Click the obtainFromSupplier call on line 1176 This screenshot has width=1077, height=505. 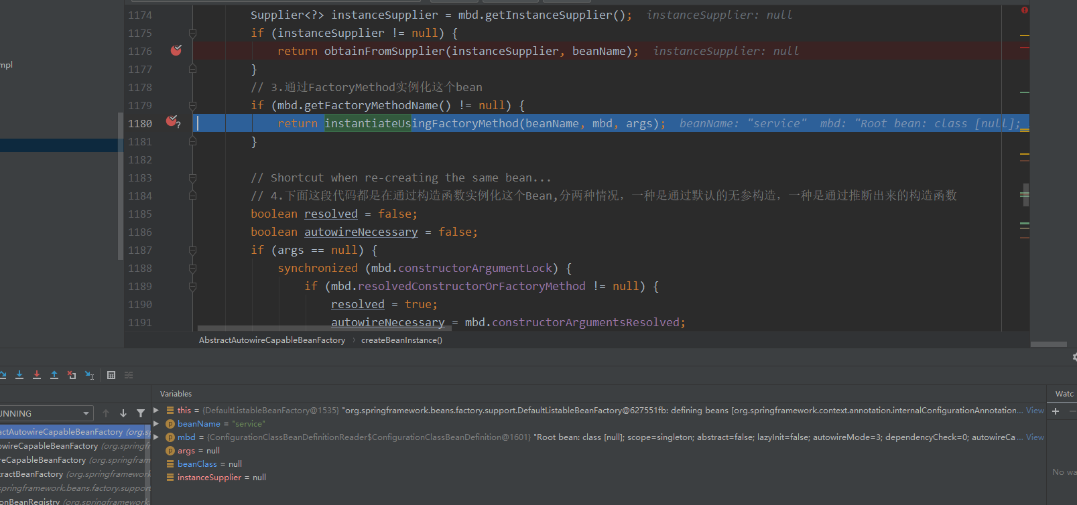pos(385,51)
